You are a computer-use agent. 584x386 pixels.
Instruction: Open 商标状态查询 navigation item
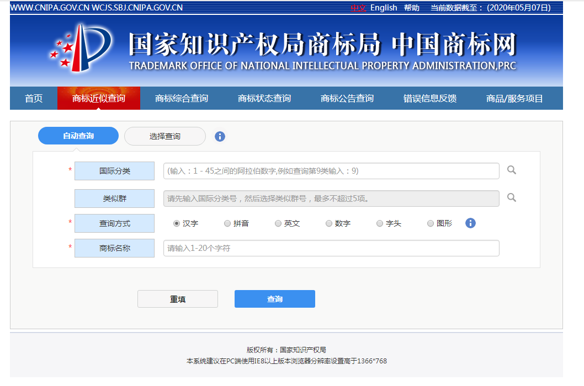tap(264, 98)
